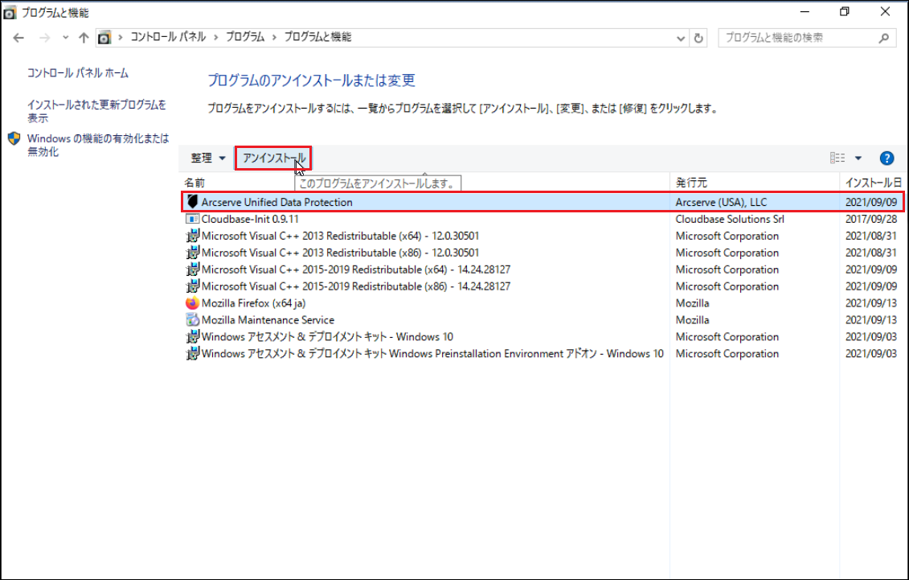This screenshot has height=580, width=909.
Task: Select Windows アセスメント & デプロイメント キット - Windows 10
Action: [327, 336]
